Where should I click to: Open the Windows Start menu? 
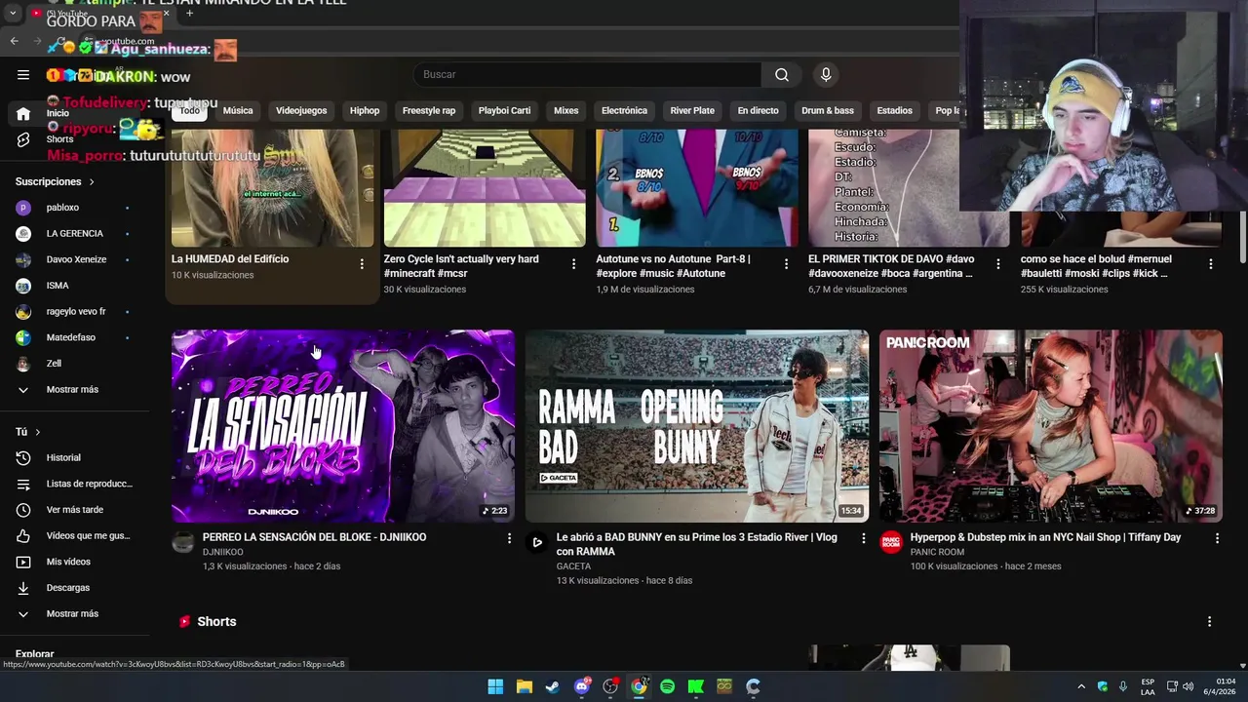click(495, 686)
